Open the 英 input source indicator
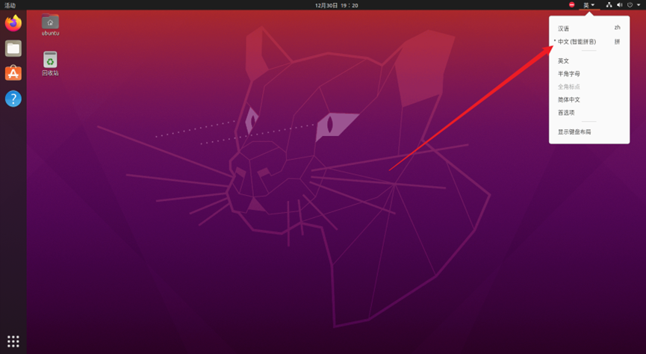Viewport: 646px width, 354px height. (588, 5)
